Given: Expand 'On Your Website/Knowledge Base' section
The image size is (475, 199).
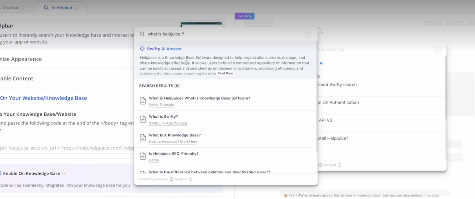Looking at the screenshot, I should (x=43, y=98).
